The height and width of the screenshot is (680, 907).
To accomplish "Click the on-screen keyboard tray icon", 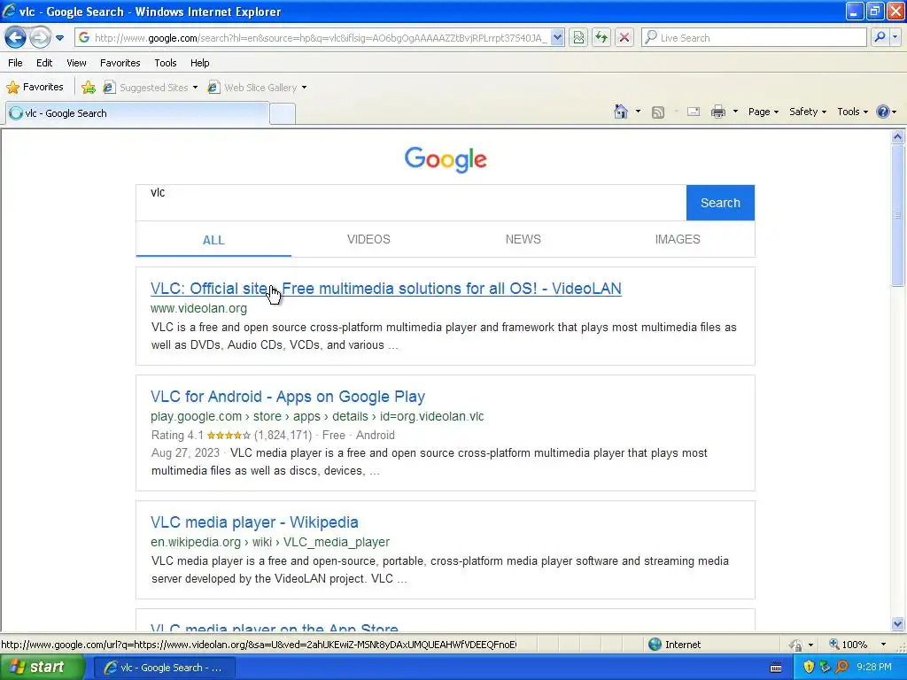I will [x=776, y=668].
